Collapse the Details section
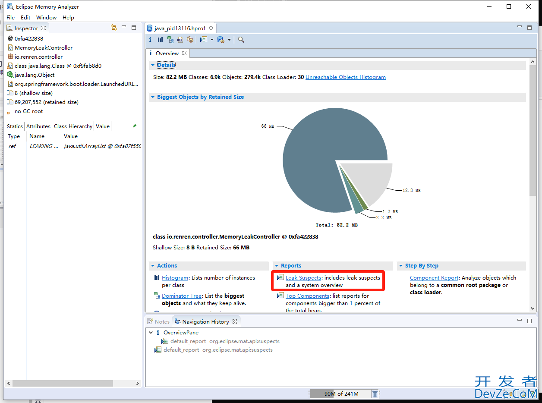Viewport: 542px width, 403px height. coord(152,65)
